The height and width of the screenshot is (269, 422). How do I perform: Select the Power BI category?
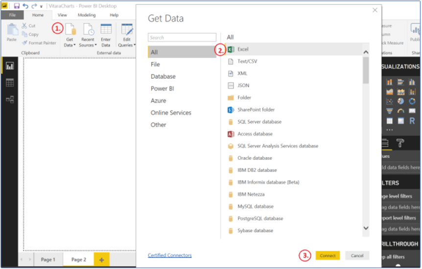point(162,89)
